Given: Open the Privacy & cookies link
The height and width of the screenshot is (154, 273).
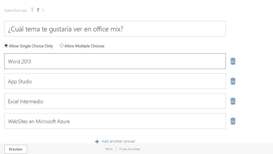Looking at the screenshot, I should click(x=130, y=149).
